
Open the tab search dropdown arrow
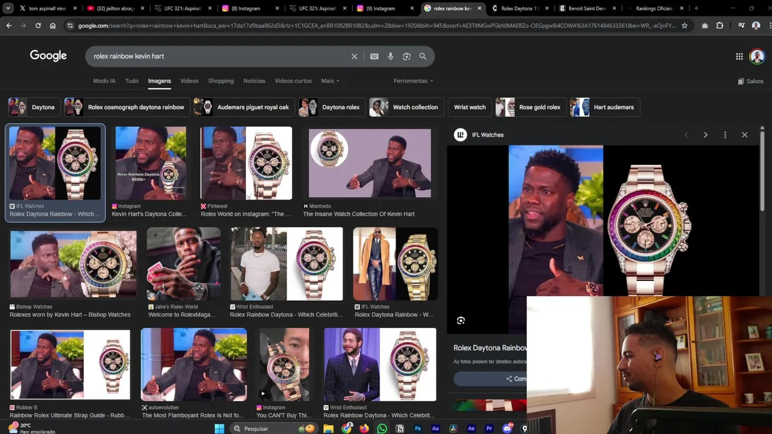[x=8, y=8]
